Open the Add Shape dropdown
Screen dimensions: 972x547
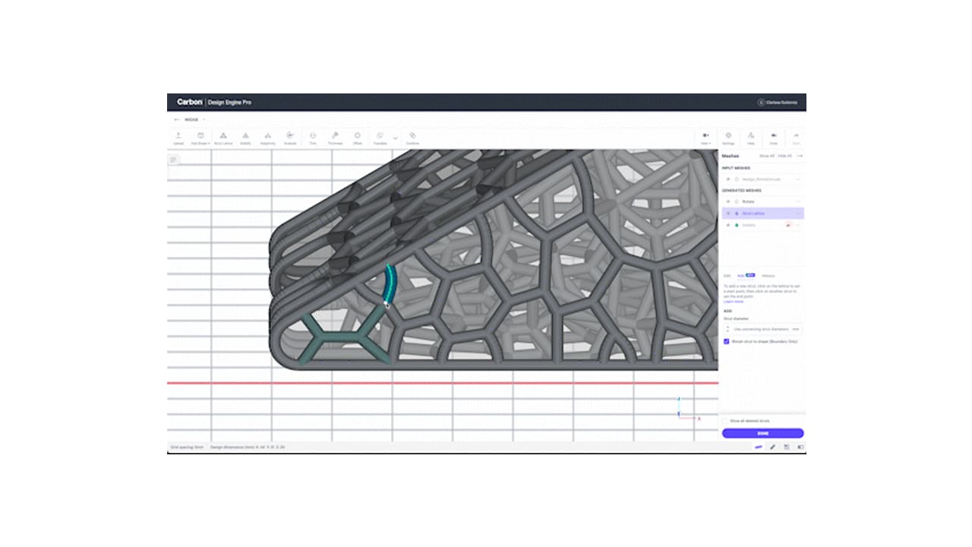(200, 137)
